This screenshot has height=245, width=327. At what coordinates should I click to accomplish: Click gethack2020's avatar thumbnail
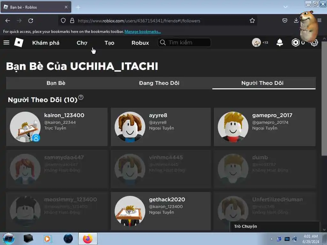click(x=130, y=211)
